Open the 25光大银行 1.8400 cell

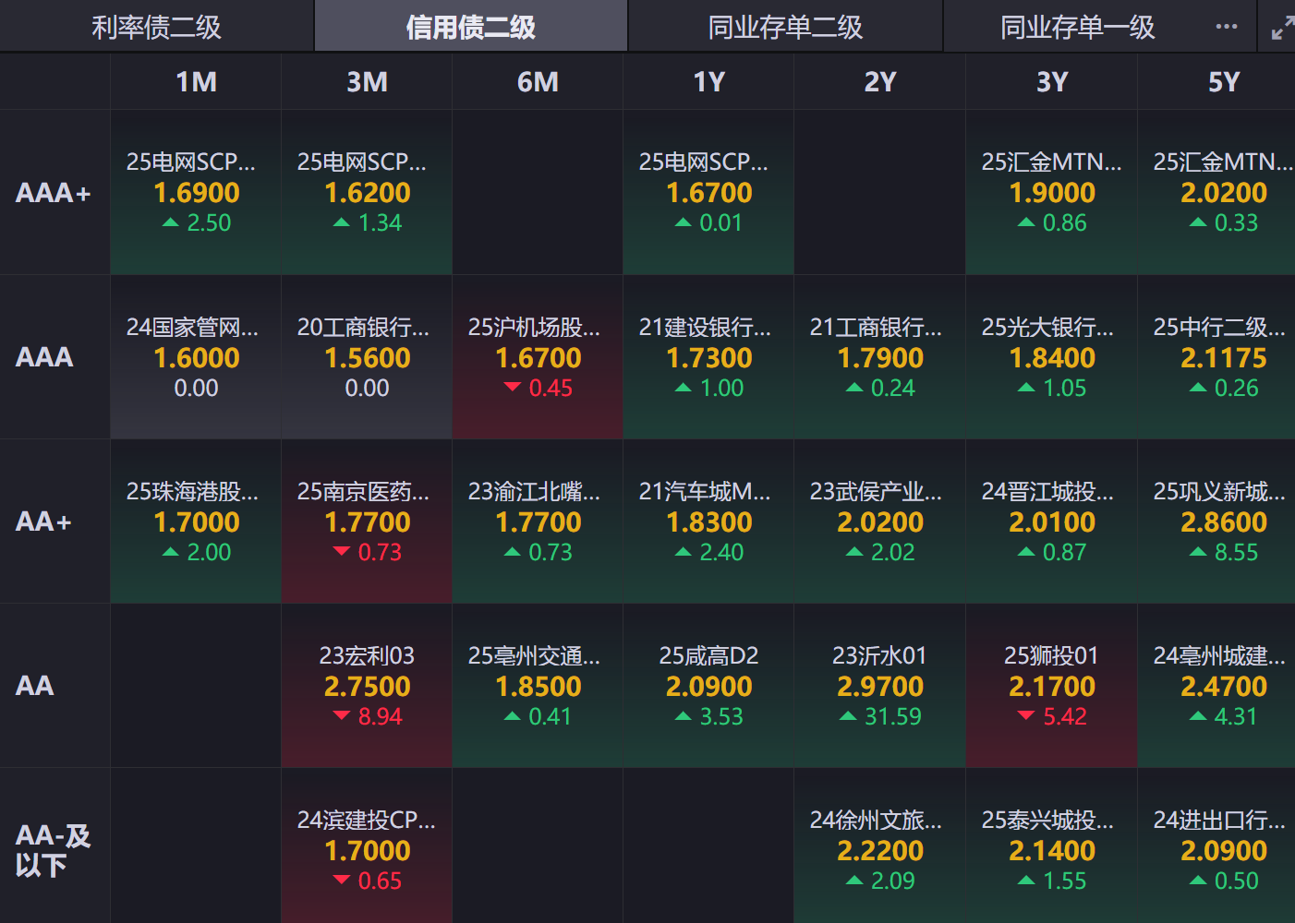click(1051, 357)
